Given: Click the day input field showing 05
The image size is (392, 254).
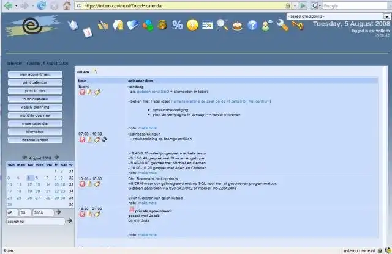Looking at the screenshot, I should [x=12, y=213].
